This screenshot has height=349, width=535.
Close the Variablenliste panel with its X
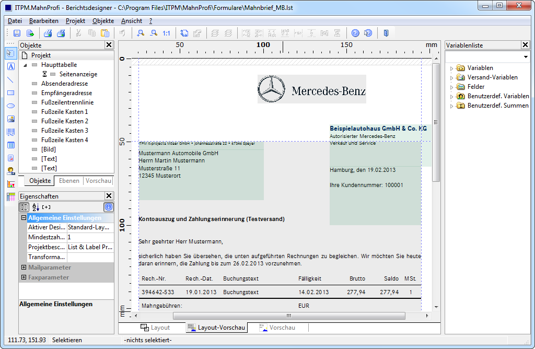click(525, 45)
